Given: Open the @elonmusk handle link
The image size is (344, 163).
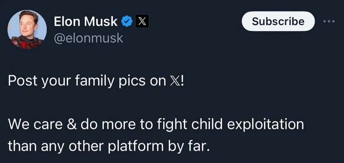Looking at the screenshot, I should click(88, 38).
